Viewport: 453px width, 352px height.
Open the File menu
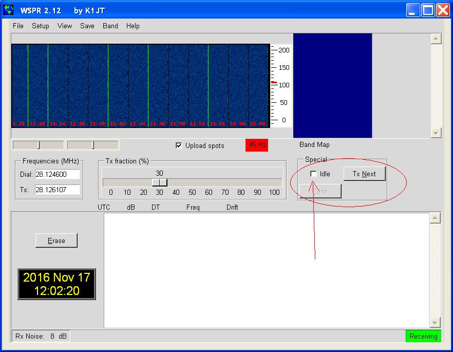[x=18, y=26]
